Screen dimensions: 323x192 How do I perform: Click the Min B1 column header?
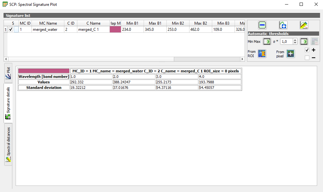click(132, 23)
